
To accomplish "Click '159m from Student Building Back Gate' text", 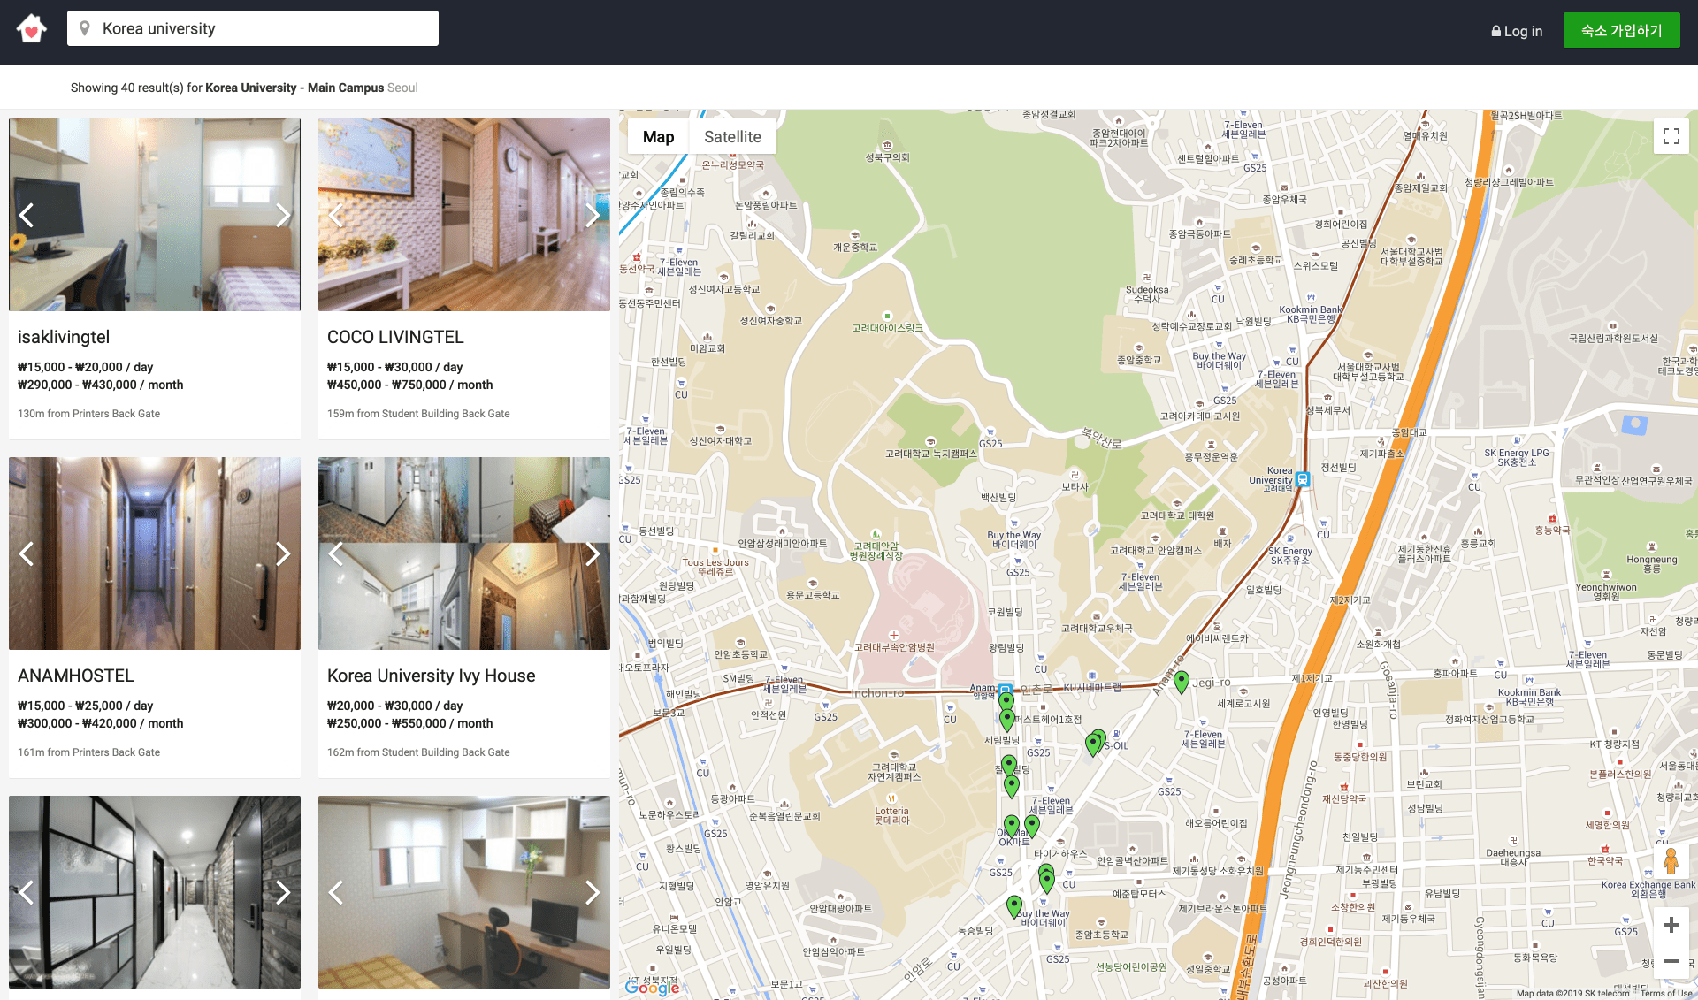I will click(418, 414).
